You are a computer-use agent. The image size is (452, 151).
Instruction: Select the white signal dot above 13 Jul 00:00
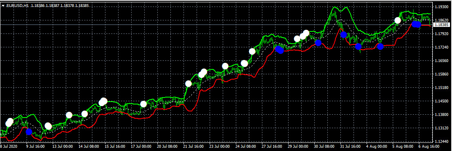tap(69, 115)
